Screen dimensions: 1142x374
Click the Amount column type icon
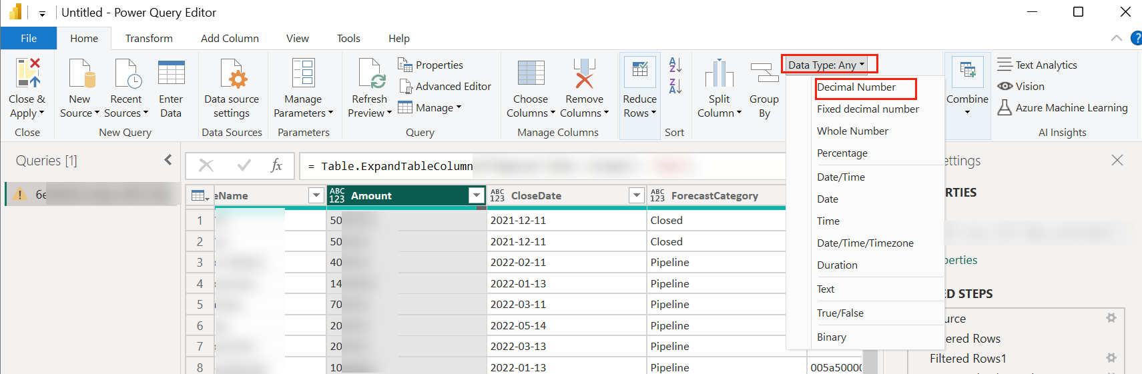click(x=337, y=195)
